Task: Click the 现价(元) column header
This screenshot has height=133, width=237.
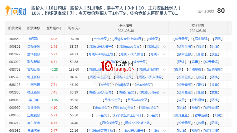Action: (74, 28)
